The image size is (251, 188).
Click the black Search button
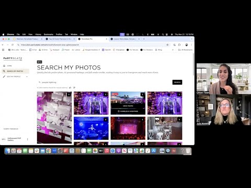[177, 82]
